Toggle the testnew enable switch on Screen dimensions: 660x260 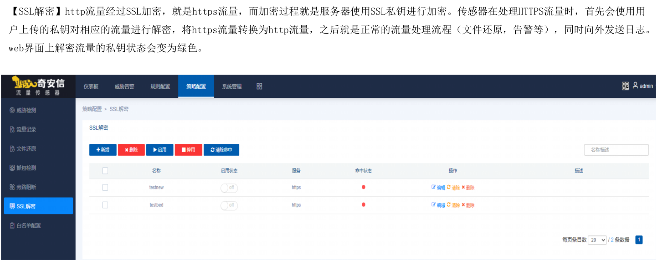point(229,188)
